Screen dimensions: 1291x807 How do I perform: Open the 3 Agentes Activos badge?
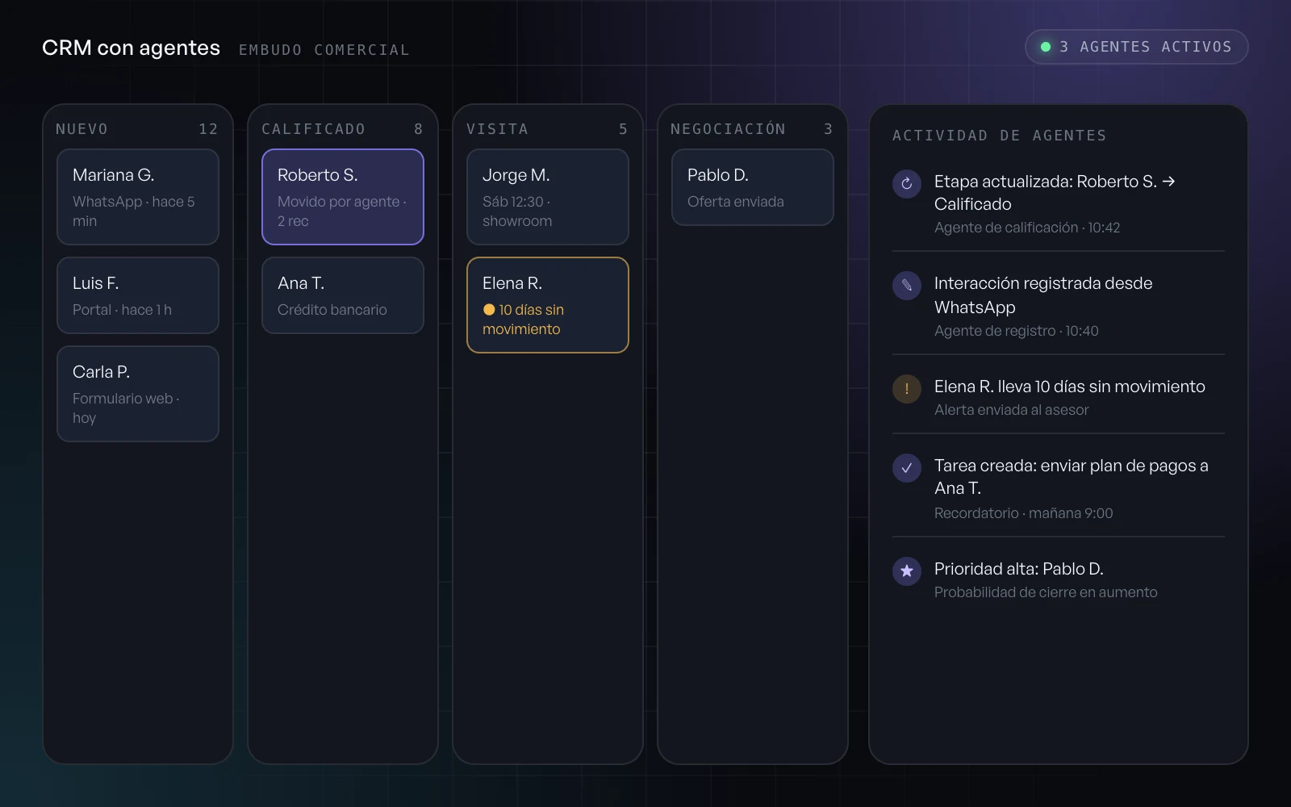tap(1136, 47)
